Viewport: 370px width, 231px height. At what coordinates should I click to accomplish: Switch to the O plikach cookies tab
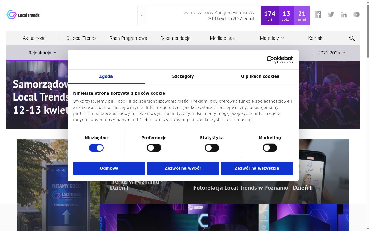coord(260,76)
